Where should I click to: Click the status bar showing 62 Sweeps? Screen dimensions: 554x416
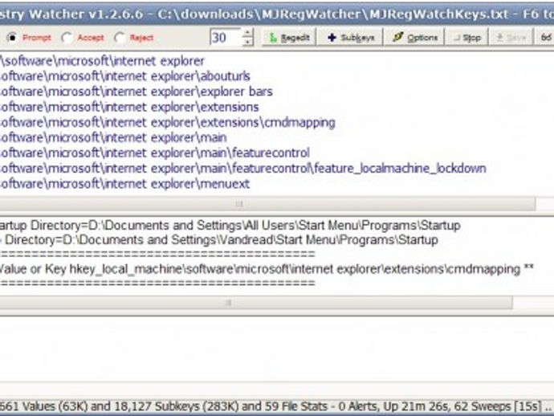[x=277, y=406]
